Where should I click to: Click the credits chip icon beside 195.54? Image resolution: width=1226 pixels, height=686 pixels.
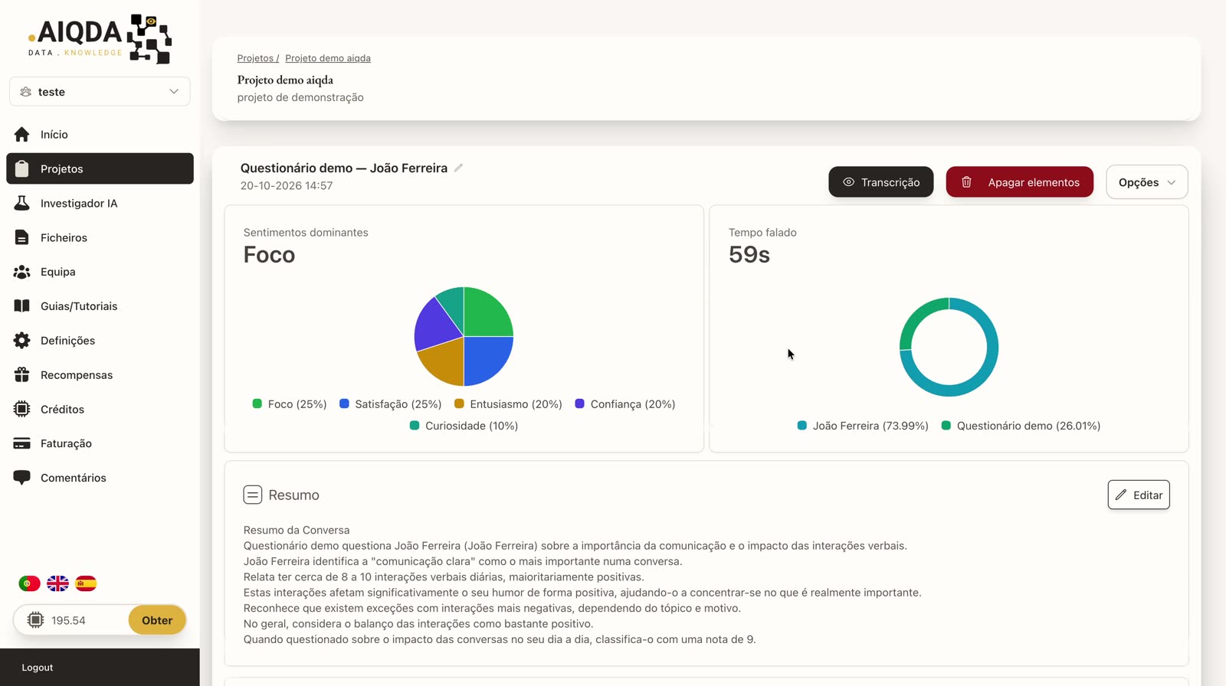click(x=35, y=620)
